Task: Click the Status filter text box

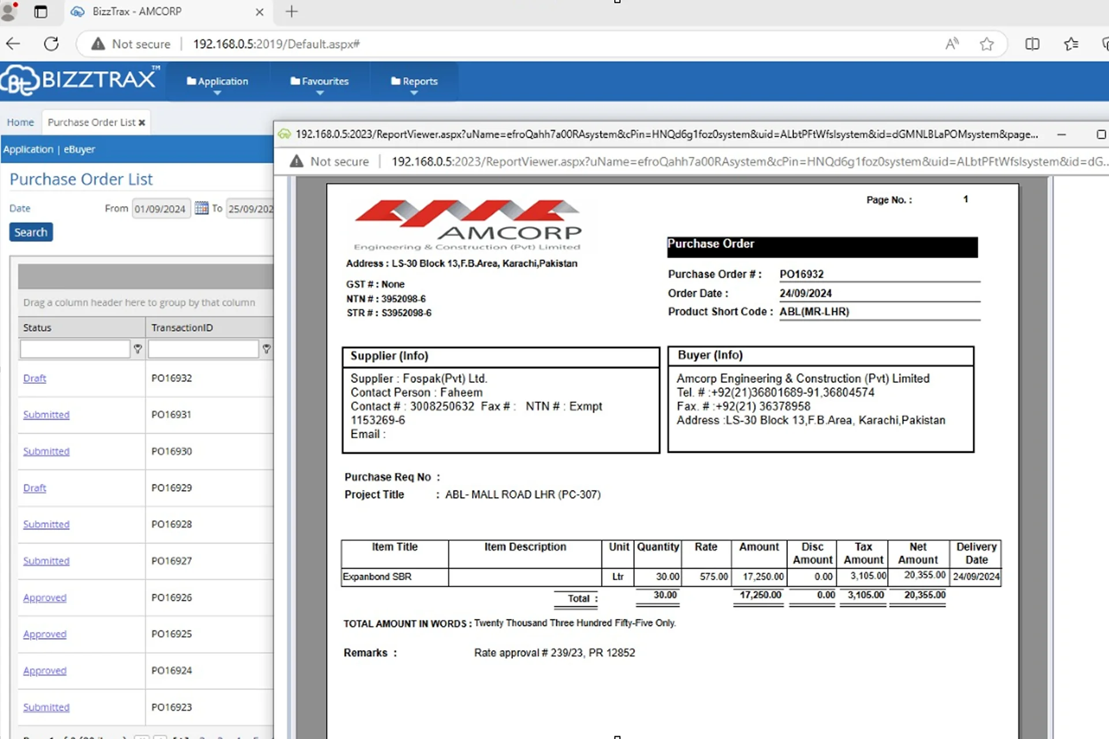Action: pyautogui.click(x=75, y=349)
